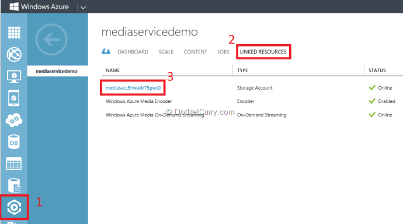Switch to the SCALE tab

tap(166, 52)
